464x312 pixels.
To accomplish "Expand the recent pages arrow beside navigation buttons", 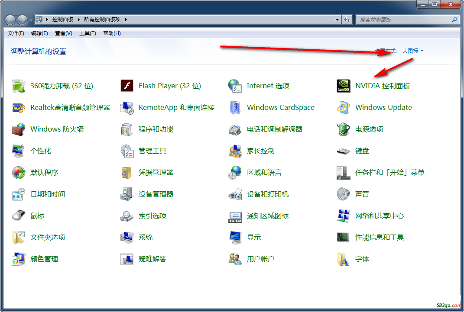I will click(31, 20).
